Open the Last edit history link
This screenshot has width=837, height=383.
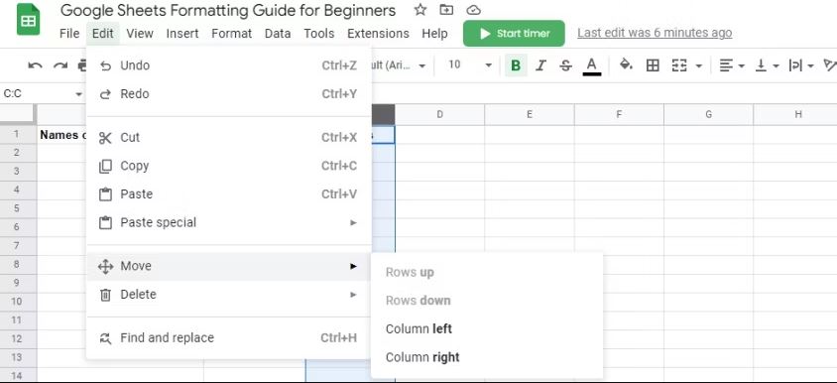(x=655, y=33)
